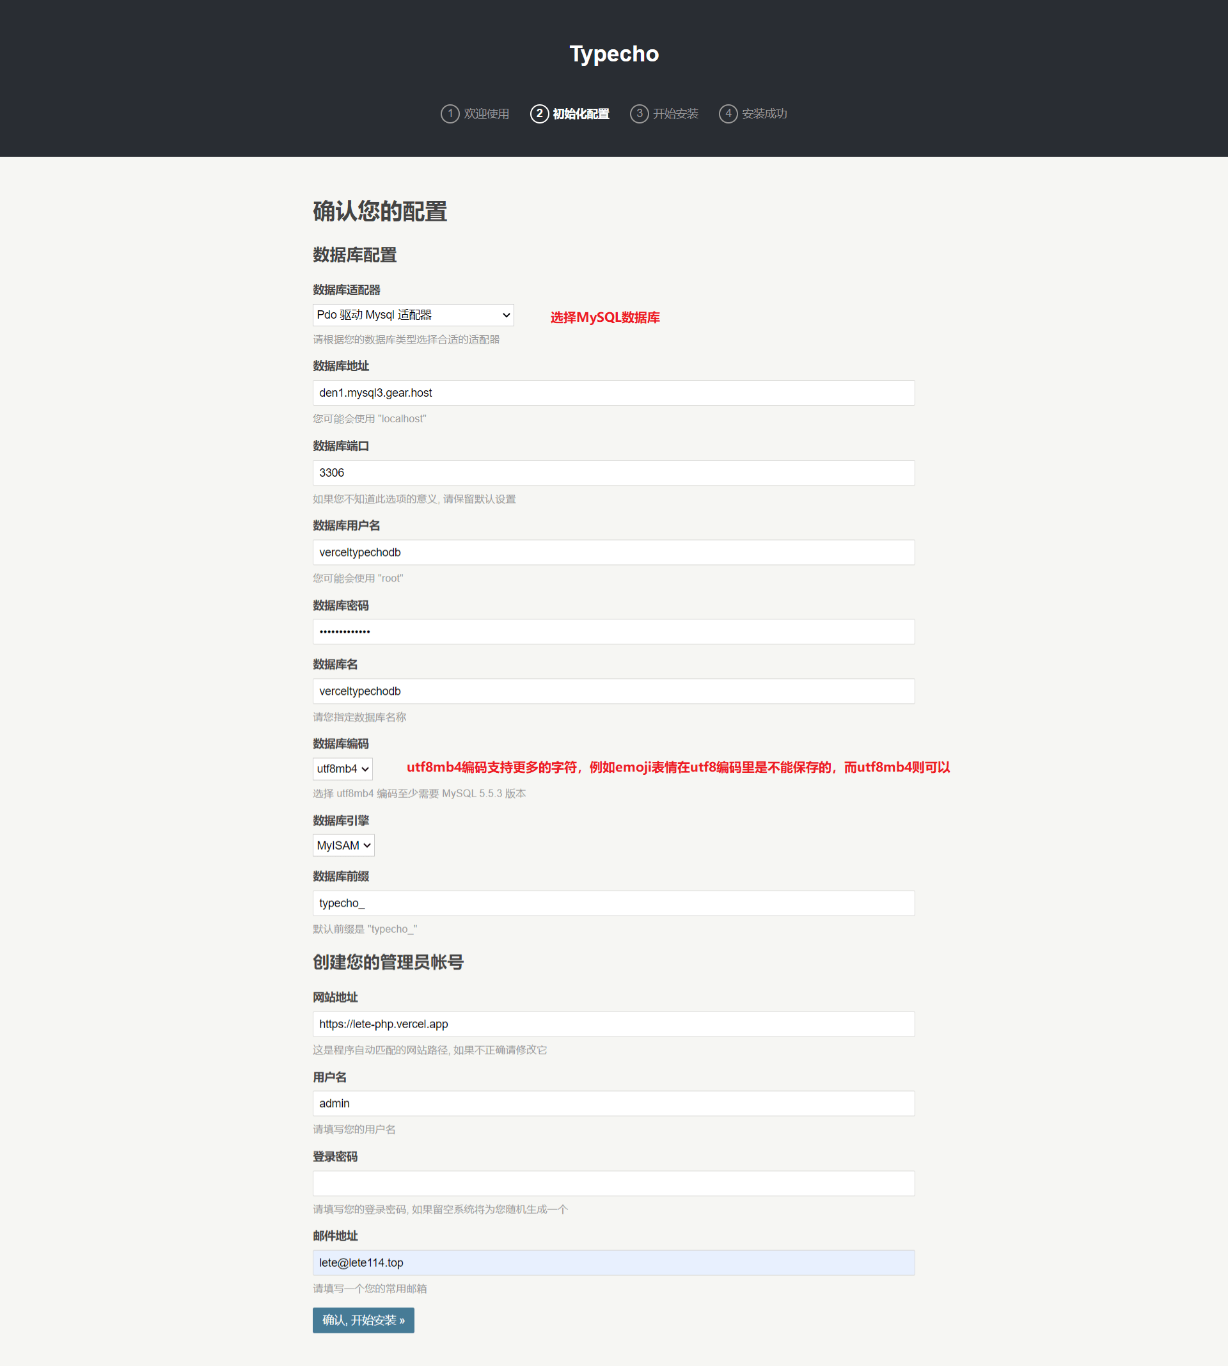
Task: Open the MyISAM engine dropdown
Action: click(x=343, y=846)
